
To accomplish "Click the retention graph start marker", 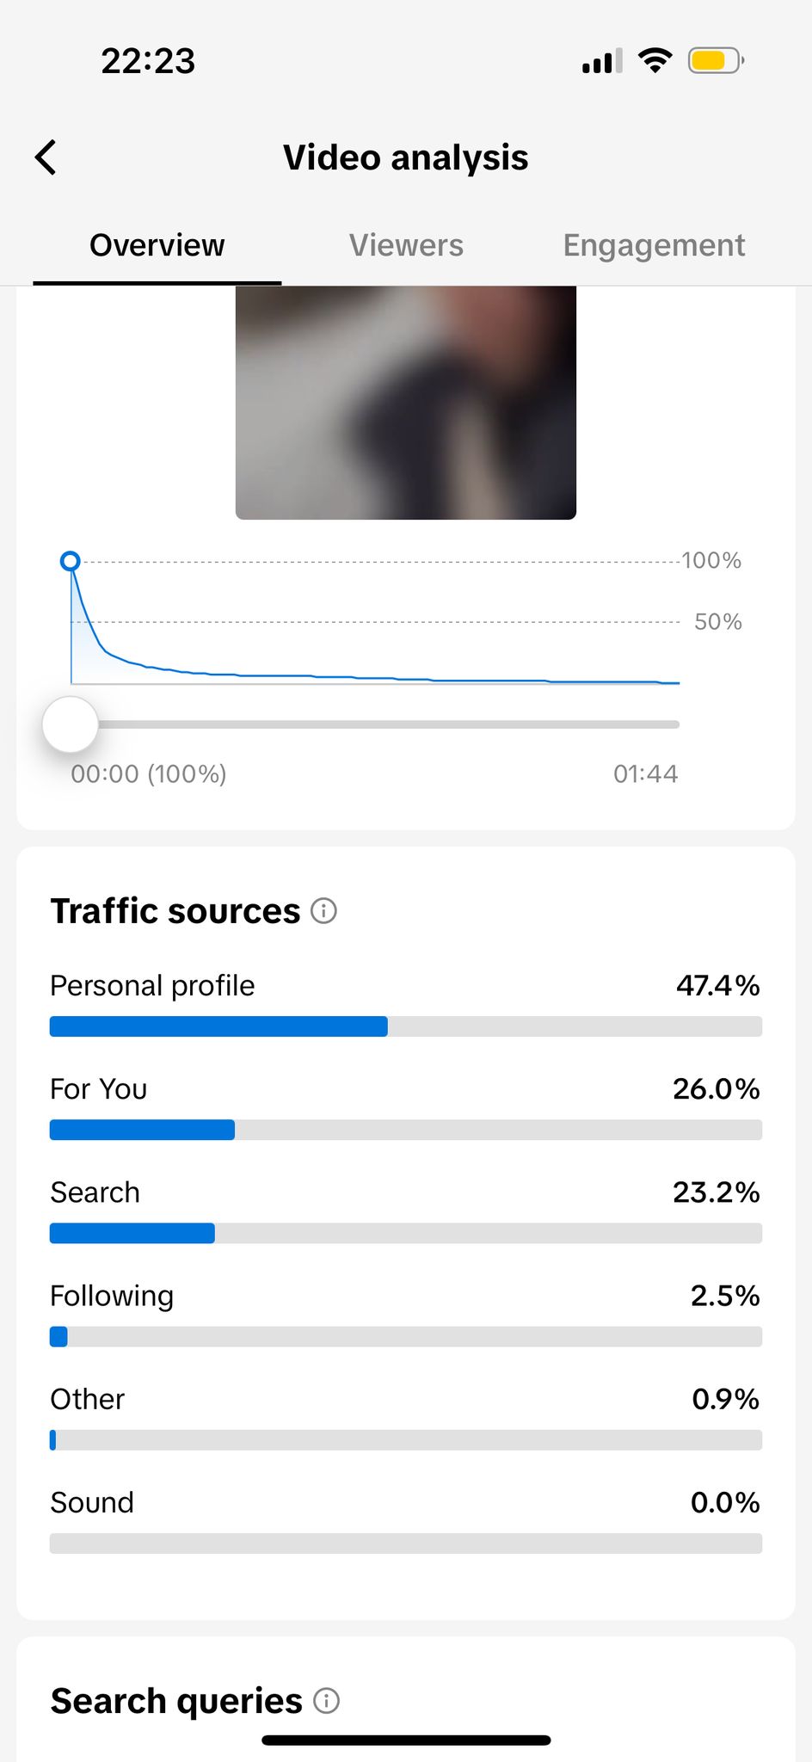I will click(71, 562).
